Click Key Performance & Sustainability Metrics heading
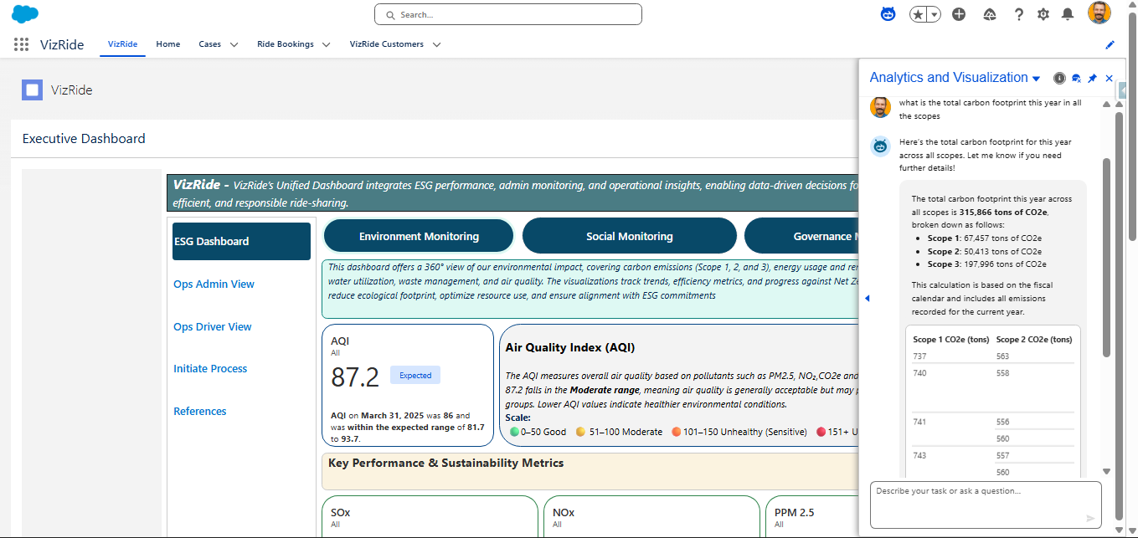The height and width of the screenshot is (538, 1138). (446, 463)
